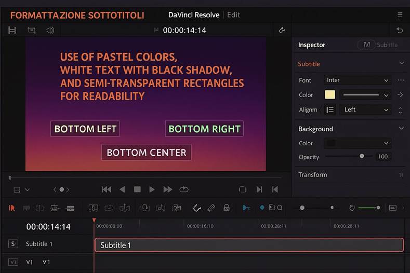The image size is (410, 273).
Task: Click the viewer scrubber bar playhead
Action: [x=10, y=178]
